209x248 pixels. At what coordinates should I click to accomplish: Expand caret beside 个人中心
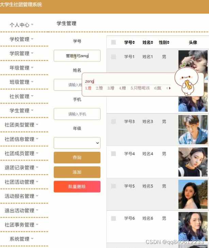pos(32,24)
